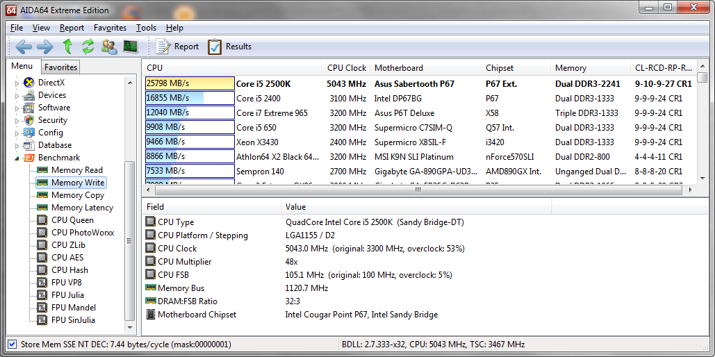The width and height of the screenshot is (715, 357).
Task: Click the Motherboard Chipset field icon
Action: pos(151,315)
